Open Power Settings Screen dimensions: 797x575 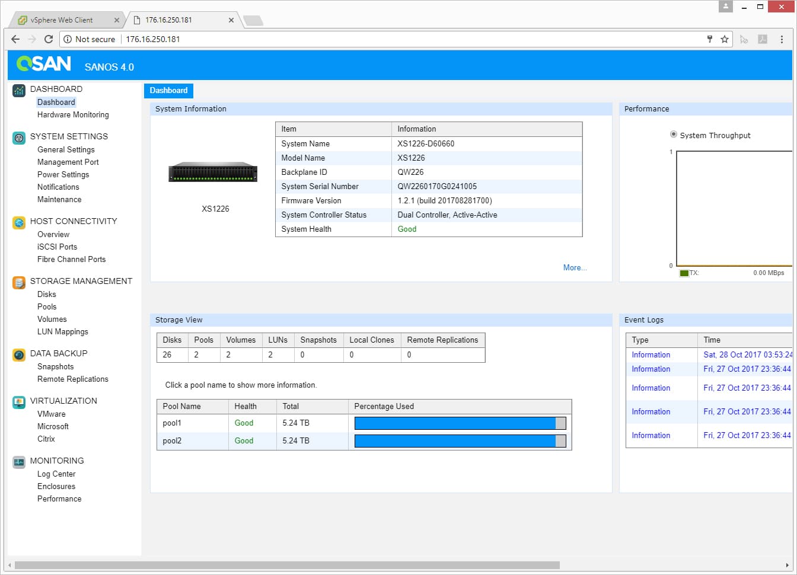[x=63, y=175]
